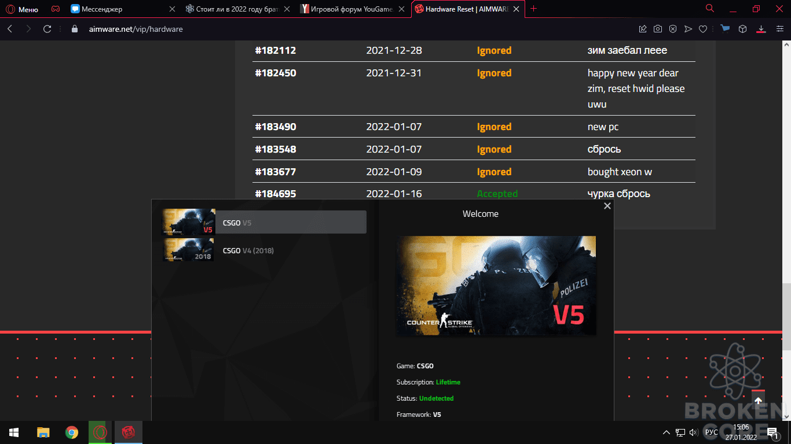Bookmark the page with heart icon

(x=703, y=29)
